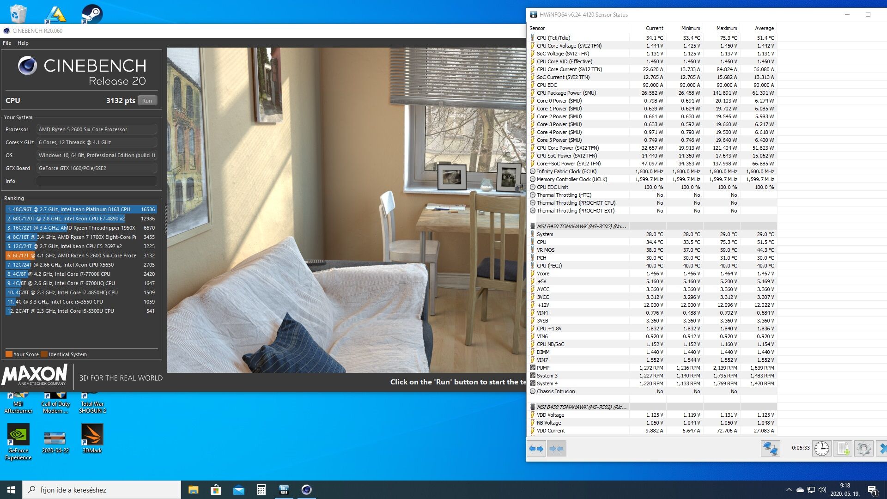Open GeForce Experience desktop icon
887x499 pixels.
[18, 441]
